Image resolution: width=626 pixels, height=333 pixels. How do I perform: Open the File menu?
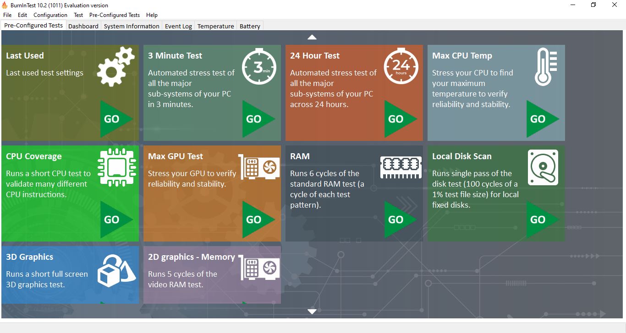pyautogui.click(x=7, y=15)
